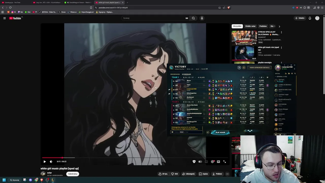Select the Źródło: solar chip
This screenshot has height=183, width=325.
click(x=250, y=26)
